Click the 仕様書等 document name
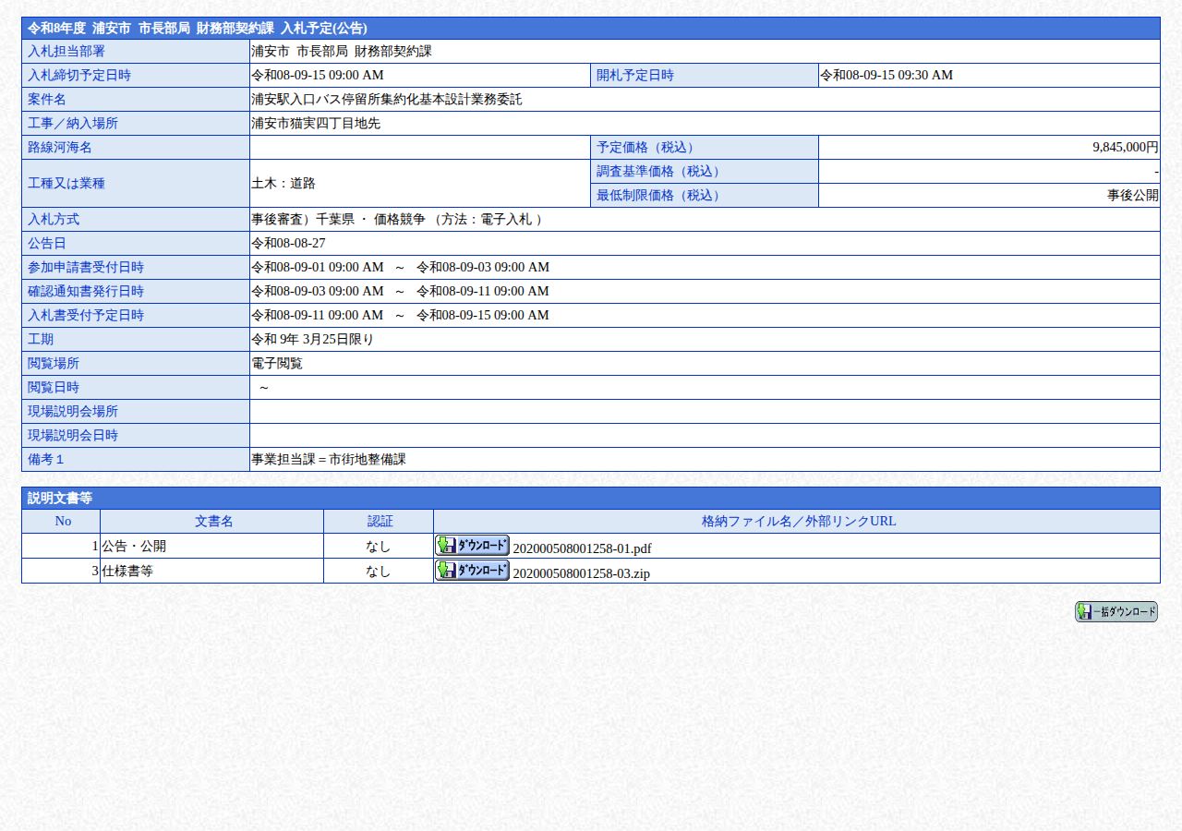Screen dimensions: 1182x831 click(127, 571)
